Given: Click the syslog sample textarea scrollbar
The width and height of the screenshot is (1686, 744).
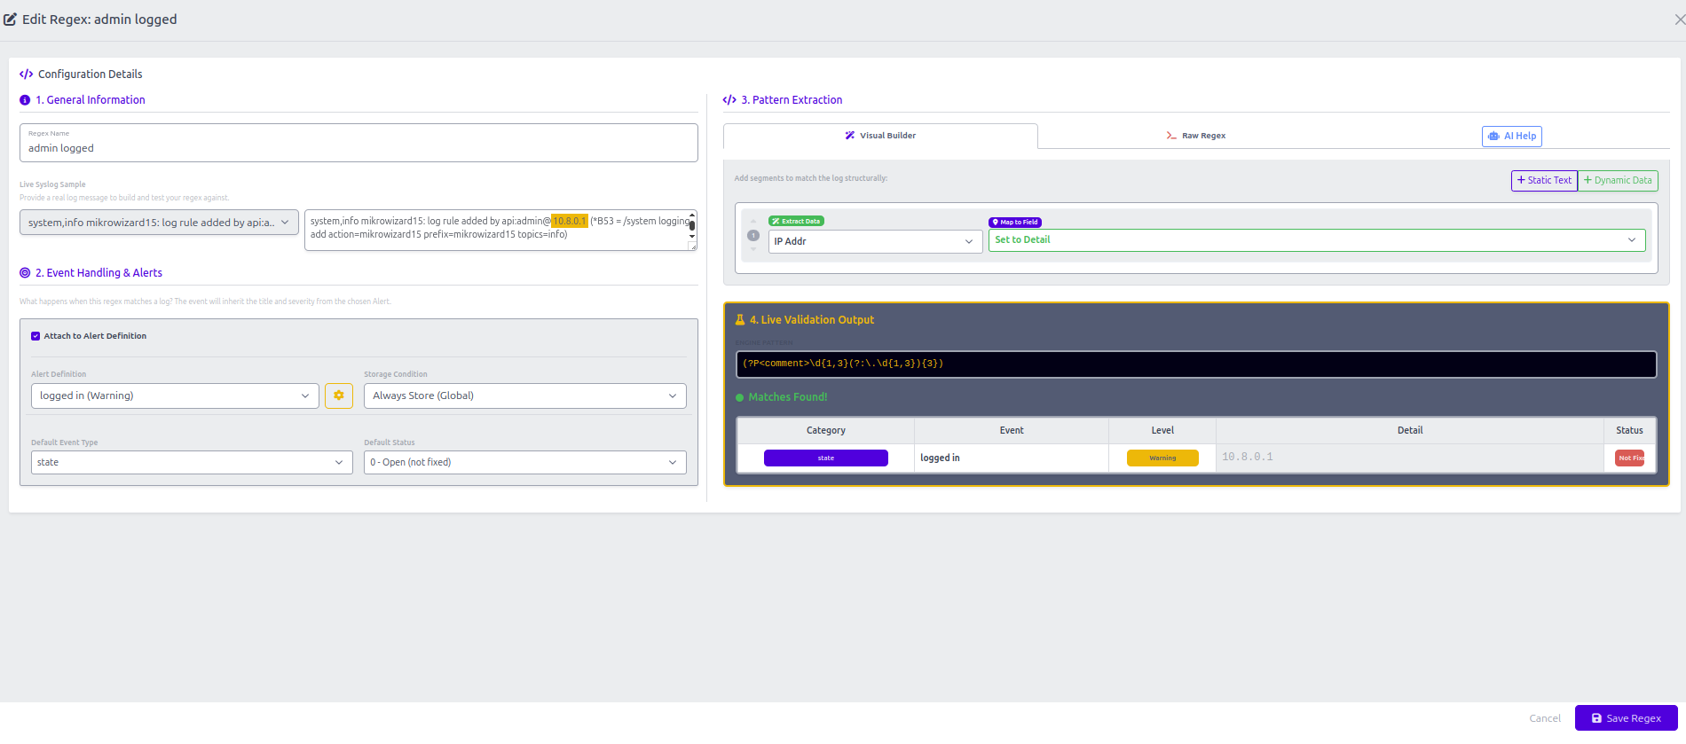Looking at the screenshot, I should tap(692, 226).
